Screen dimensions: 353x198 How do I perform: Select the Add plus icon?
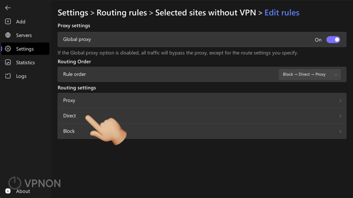tap(8, 21)
